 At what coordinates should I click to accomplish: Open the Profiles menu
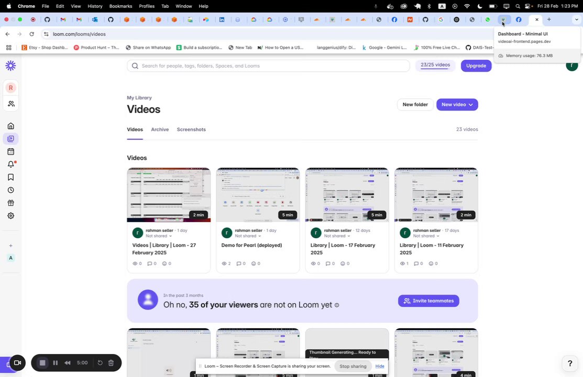pyautogui.click(x=147, y=6)
